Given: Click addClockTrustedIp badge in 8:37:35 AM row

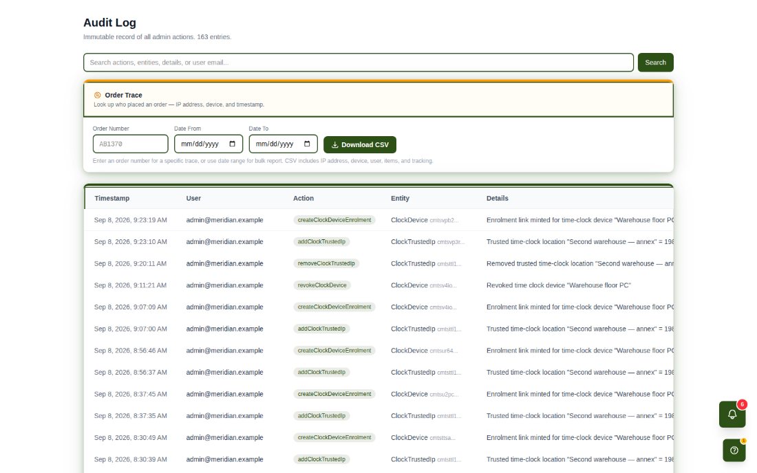Looking at the screenshot, I should tap(321, 416).
